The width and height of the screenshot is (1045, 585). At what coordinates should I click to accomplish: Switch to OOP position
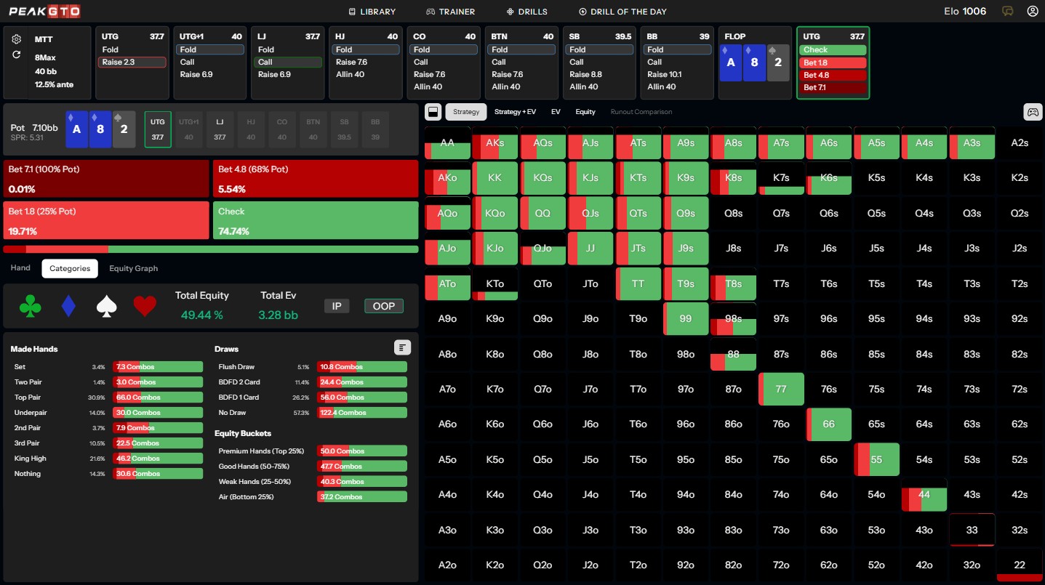click(383, 306)
